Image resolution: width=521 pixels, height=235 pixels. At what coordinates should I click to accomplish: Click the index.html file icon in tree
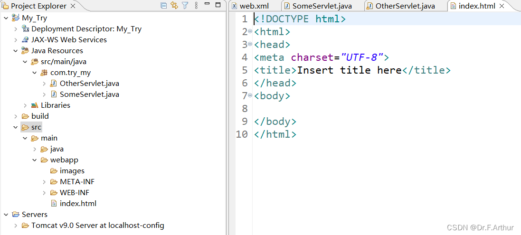[x=54, y=203]
